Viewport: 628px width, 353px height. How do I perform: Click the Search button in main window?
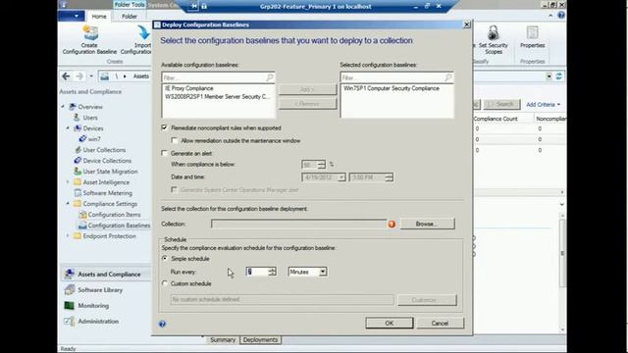pos(501,105)
